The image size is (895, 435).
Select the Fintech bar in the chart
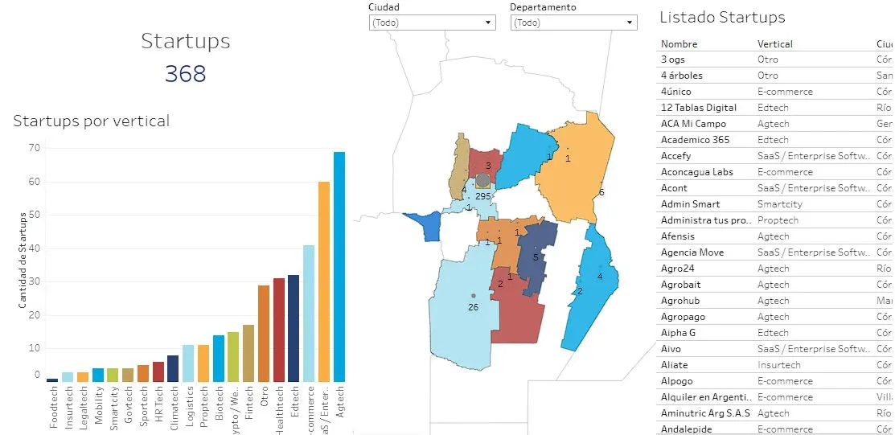point(248,353)
